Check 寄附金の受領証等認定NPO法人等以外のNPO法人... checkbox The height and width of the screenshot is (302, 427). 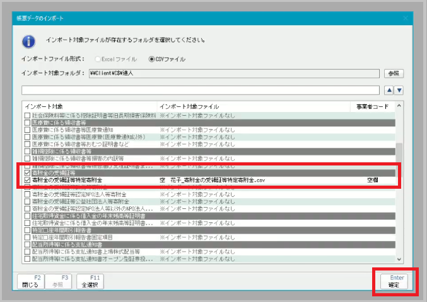27,209
